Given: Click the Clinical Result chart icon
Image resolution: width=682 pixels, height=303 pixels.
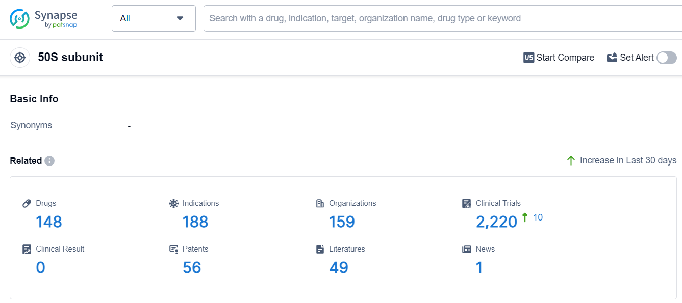Looking at the screenshot, I should point(27,249).
